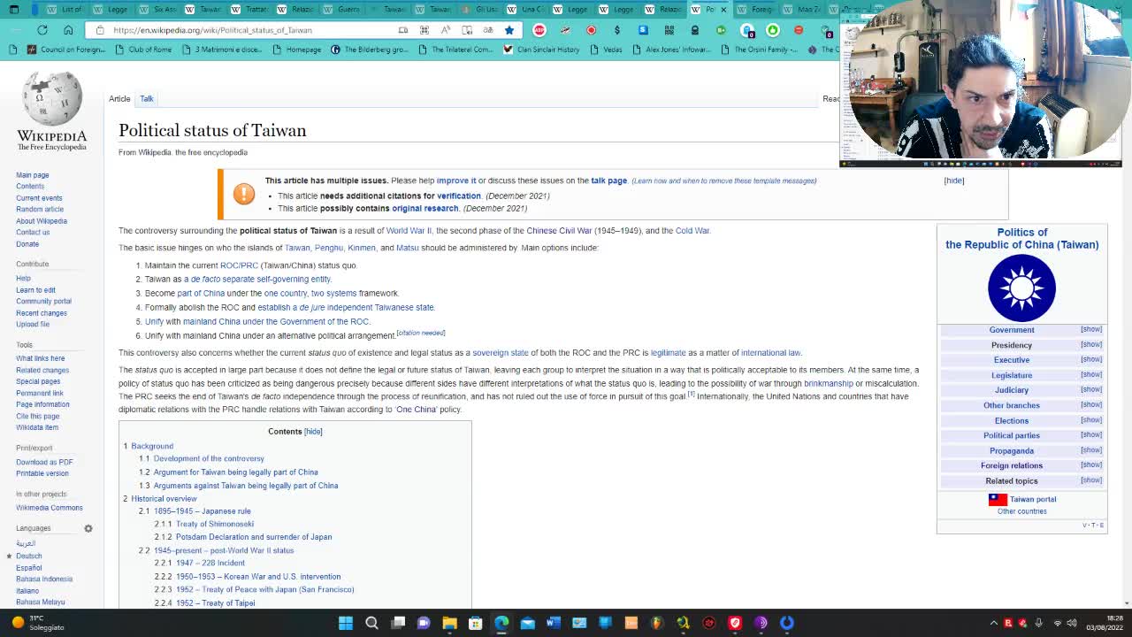Open Windows Start menu icon
The width and height of the screenshot is (1132, 637).
(x=346, y=623)
